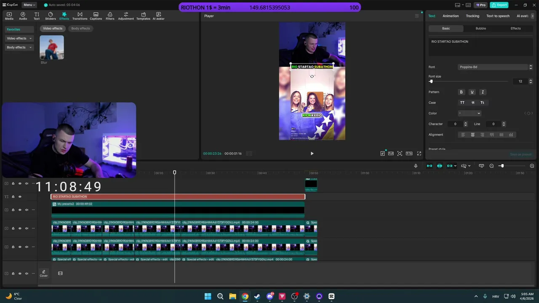539x303 pixels.
Task: Click the Cover edit button
Action: [44, 273]
